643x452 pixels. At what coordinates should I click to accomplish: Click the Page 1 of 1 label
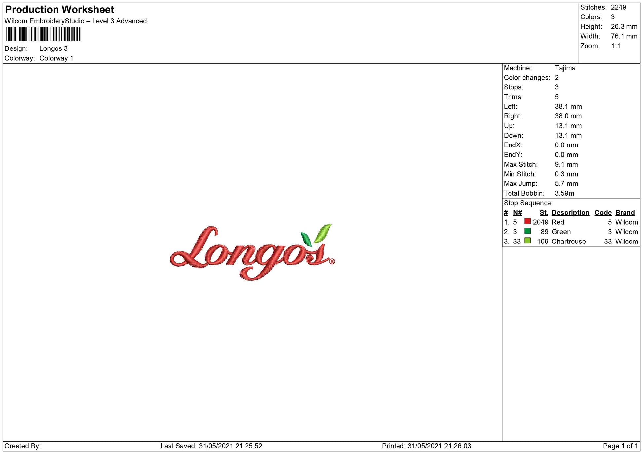(620, 446)
